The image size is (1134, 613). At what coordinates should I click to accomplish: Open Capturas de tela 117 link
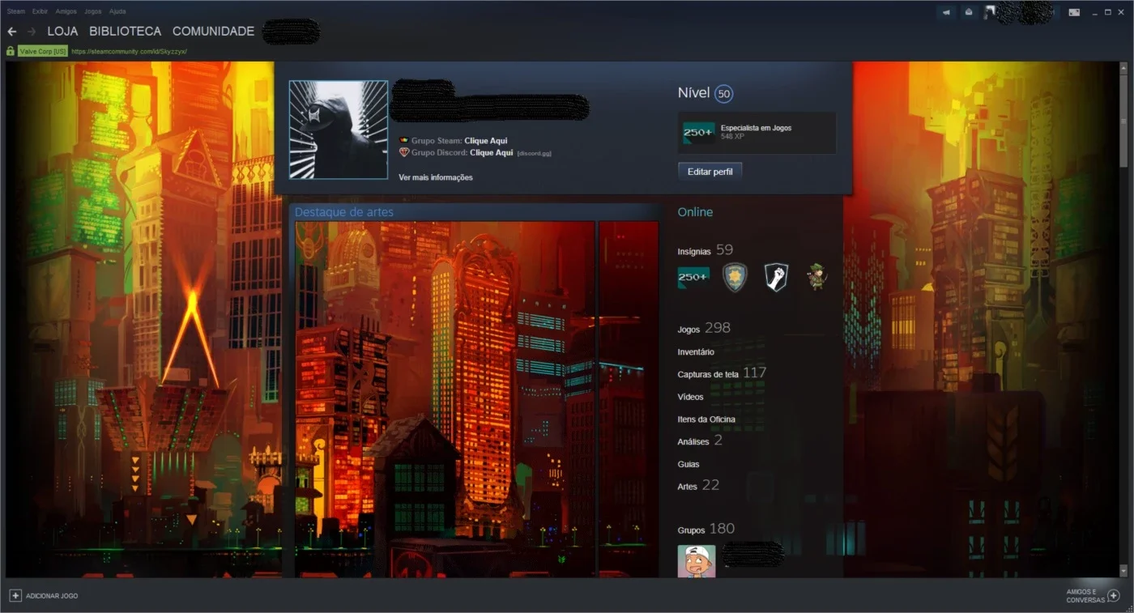[x=722, y=373]
